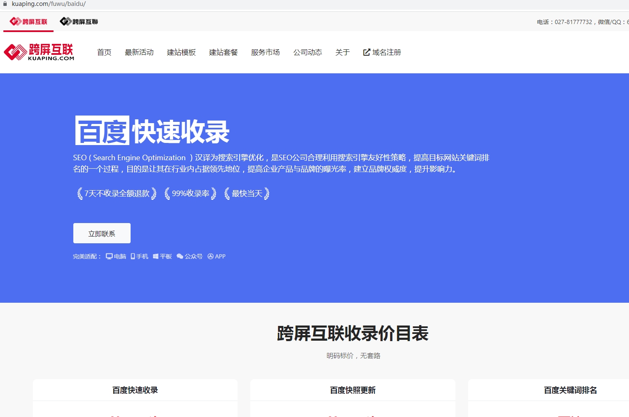Click the 完美适配 label text

click(x=87, y=256)
